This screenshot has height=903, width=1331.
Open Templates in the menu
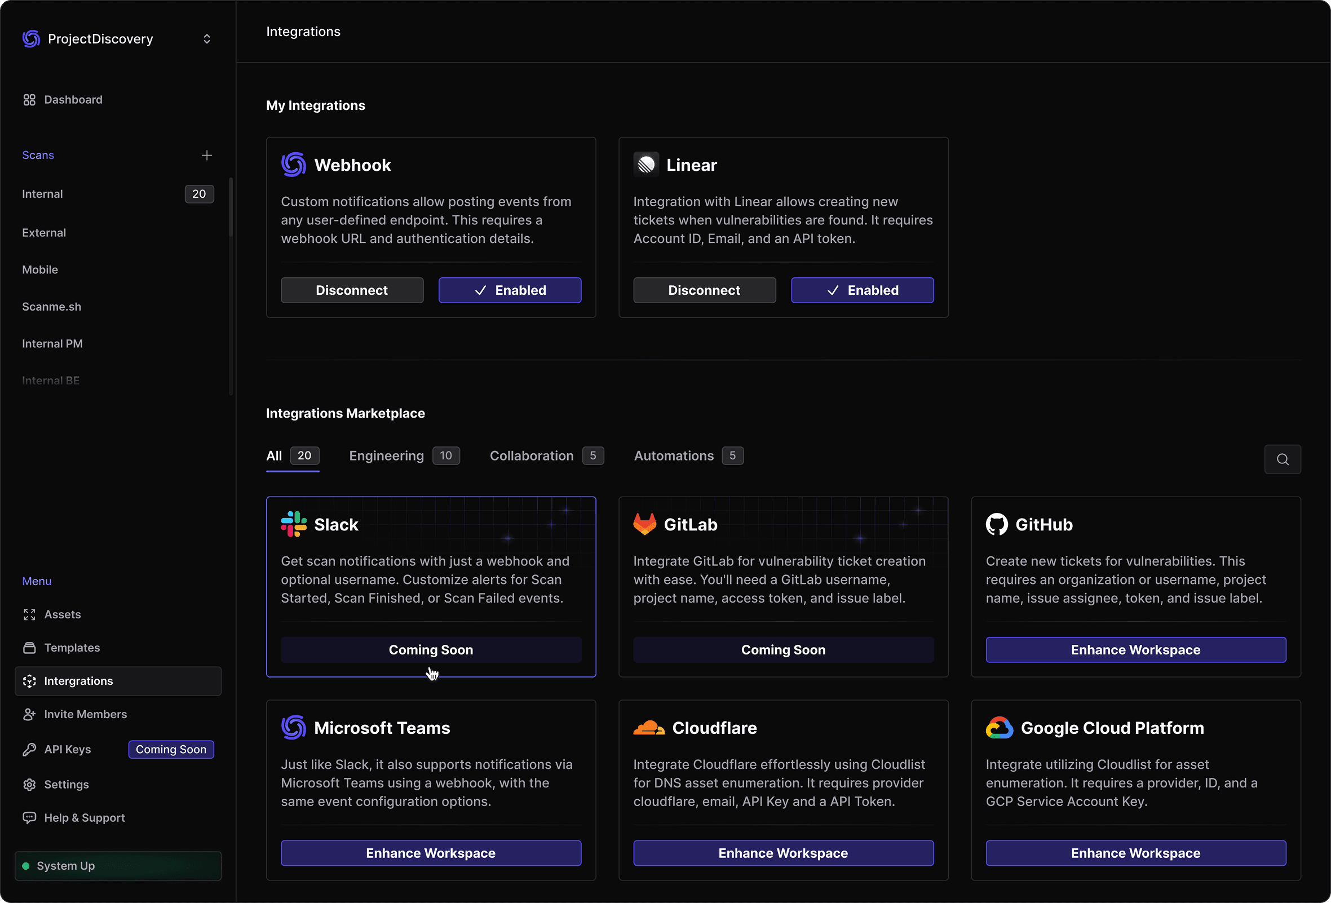point(72,648)
